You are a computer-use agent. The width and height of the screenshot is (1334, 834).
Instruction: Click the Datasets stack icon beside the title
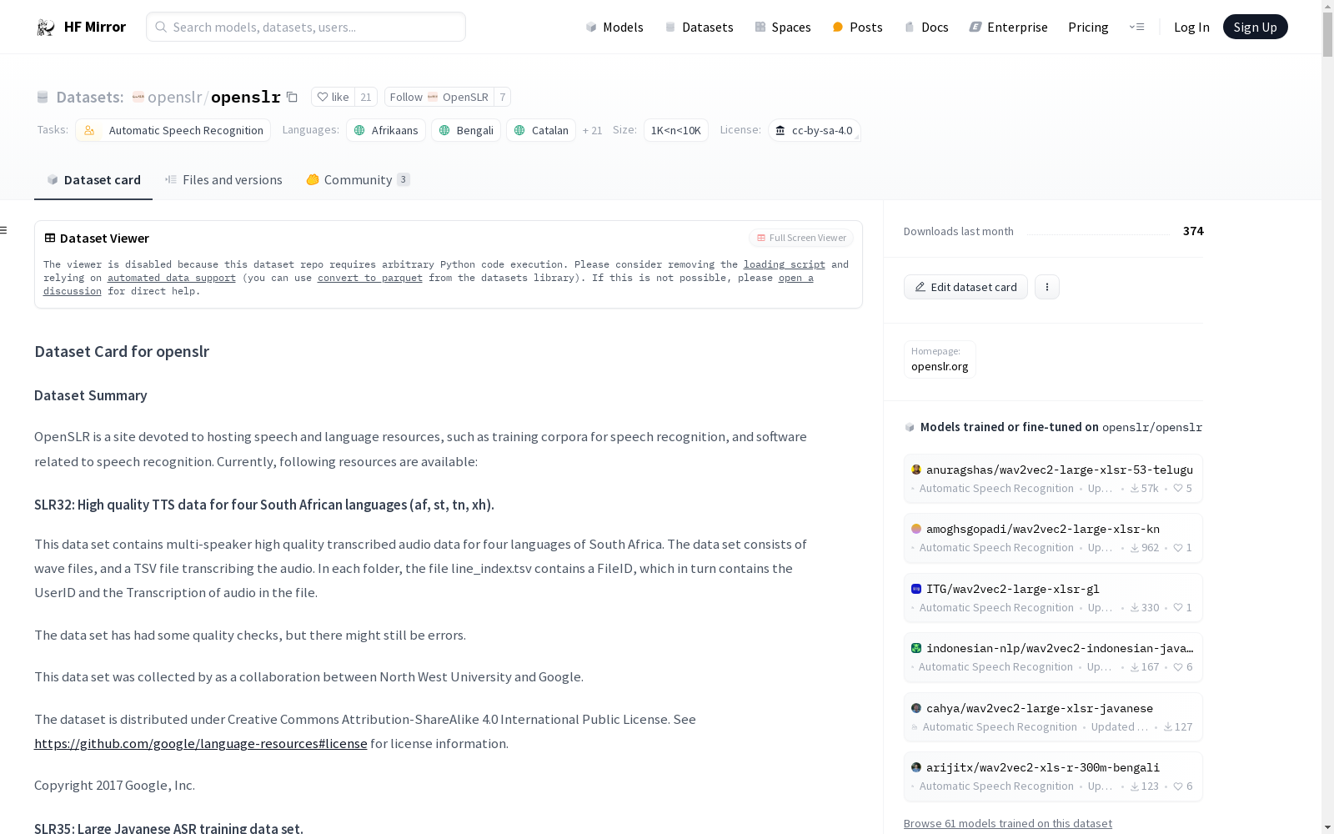coord(43,98)
